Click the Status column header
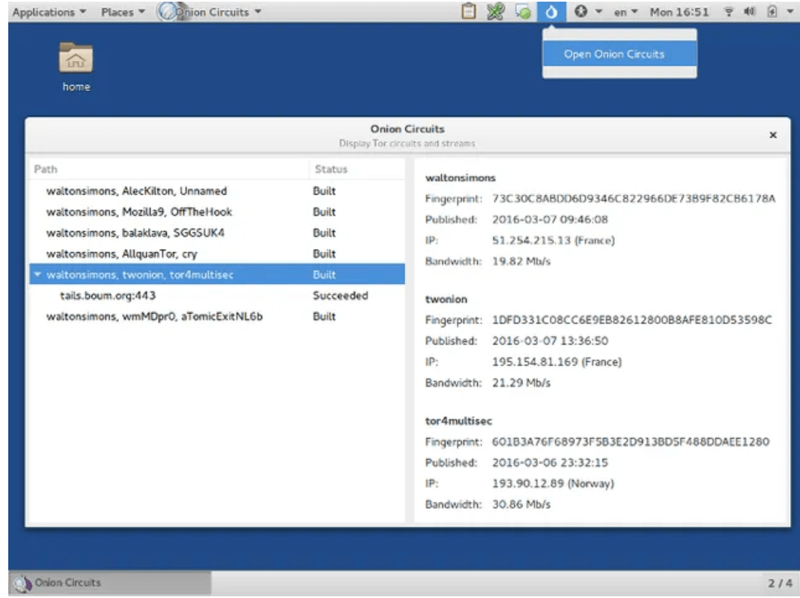Viewport: 800px width, 598px height. 357,169
